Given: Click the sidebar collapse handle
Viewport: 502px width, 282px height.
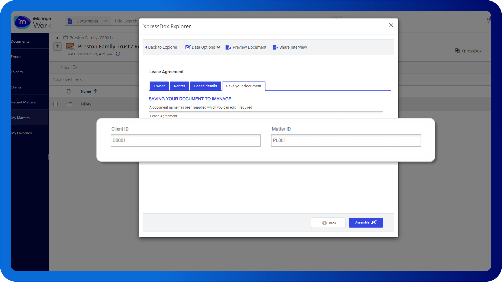Looking at the screenshot, I should pyautogui.click(x=49, y=157).
